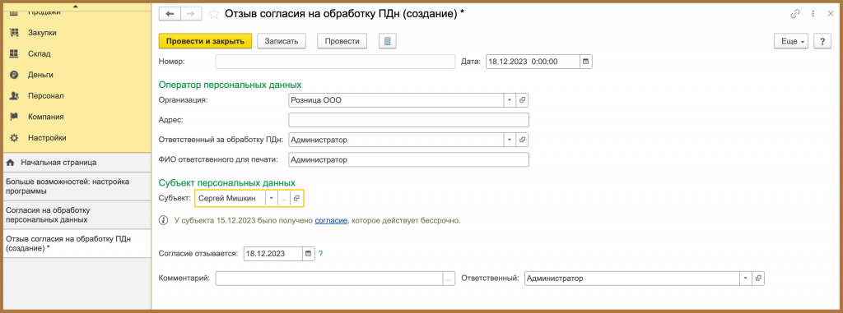Open the Компания flag icon
Viewport: 843px width, 313px height.
[15, 117]
